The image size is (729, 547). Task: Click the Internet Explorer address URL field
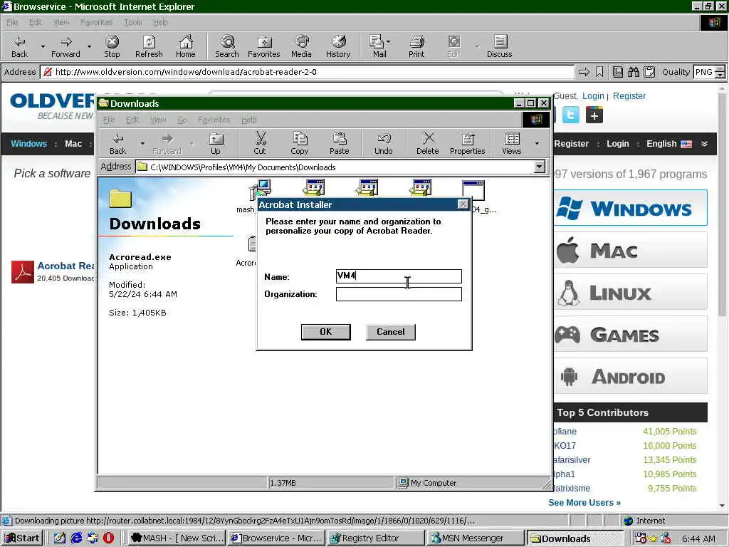(x=307, y=72)
